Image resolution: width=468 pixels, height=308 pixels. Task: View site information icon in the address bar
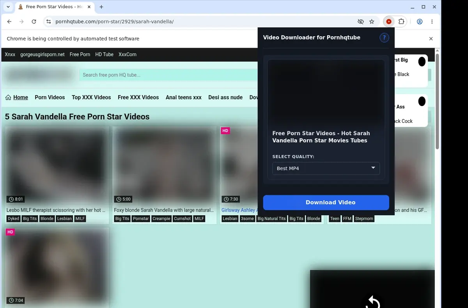(x=48, y=21)
